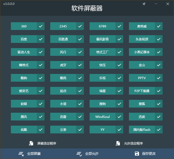Select the 头条视频 label button
The image size is (174, 159).
(x=142, y=39)
